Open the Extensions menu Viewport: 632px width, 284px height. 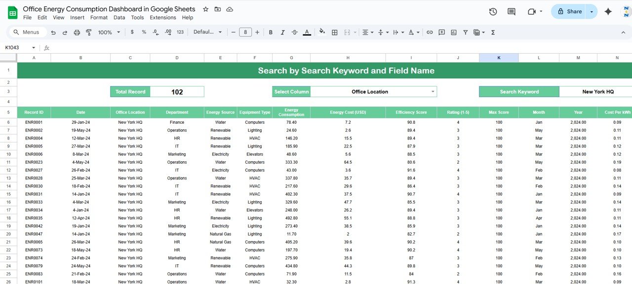162,17
